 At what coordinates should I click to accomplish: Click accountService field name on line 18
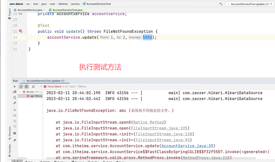click(x=108, y=14)
